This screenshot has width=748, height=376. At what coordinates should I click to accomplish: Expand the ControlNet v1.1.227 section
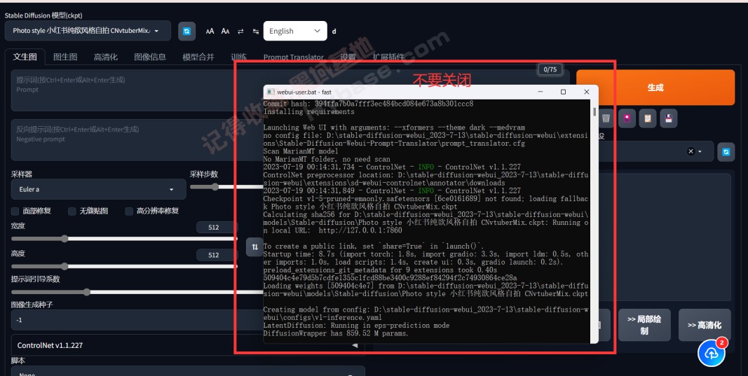pyautogui.click(x=188, y=345)
